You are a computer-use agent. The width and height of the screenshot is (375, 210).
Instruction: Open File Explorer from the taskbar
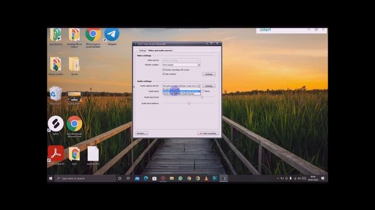tap(172, 178)
